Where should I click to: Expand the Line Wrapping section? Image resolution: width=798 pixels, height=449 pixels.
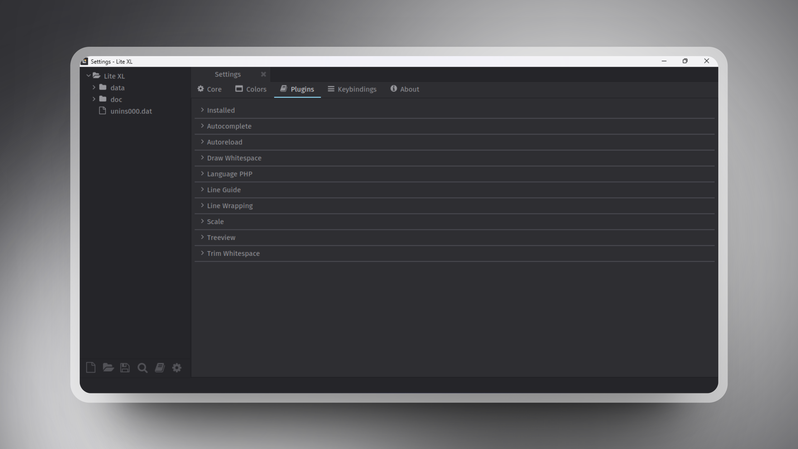click(230, 205)
